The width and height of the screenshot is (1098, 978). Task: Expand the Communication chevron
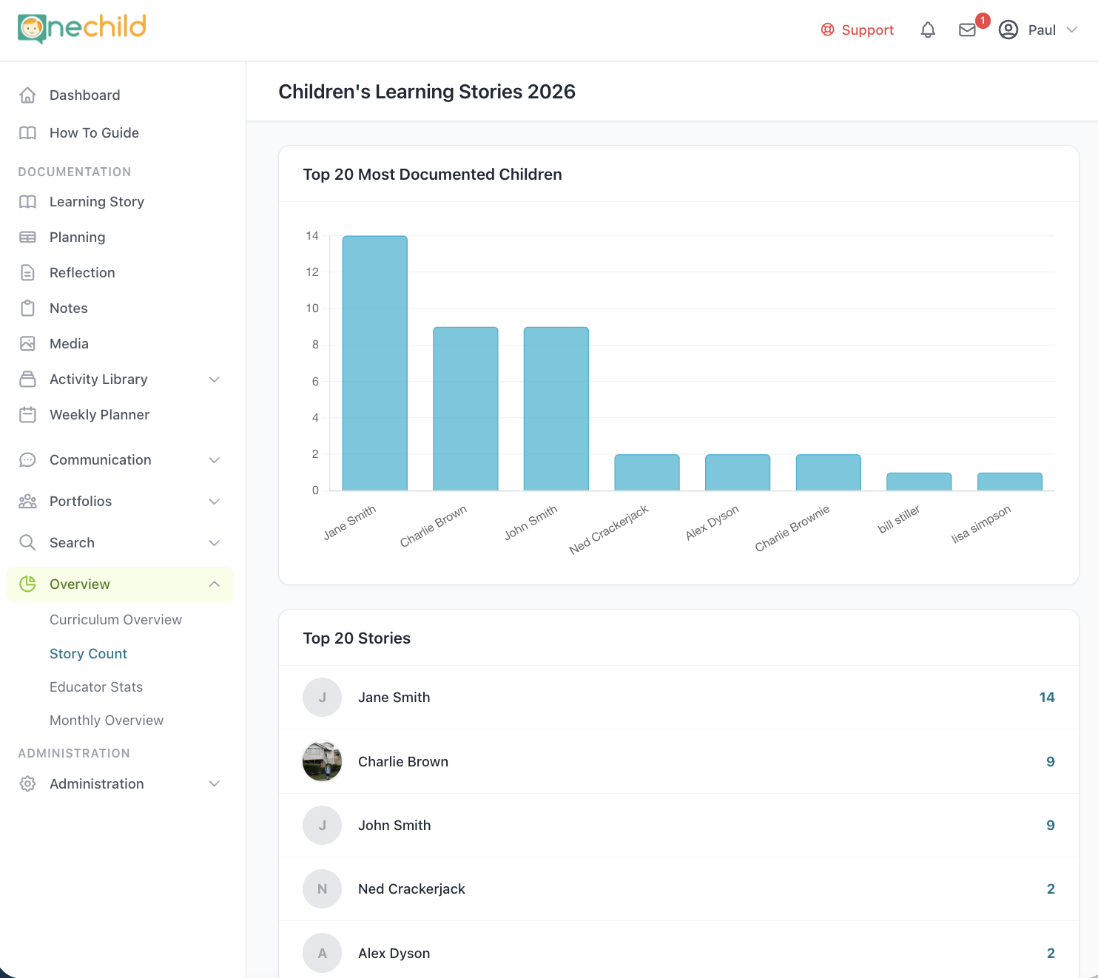click(x=215, y=460)
